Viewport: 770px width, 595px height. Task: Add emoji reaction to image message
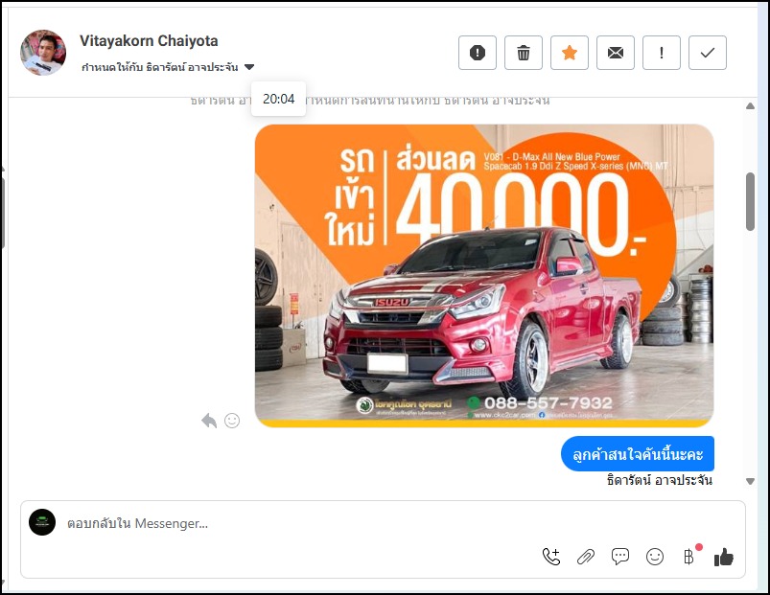point(232,421)
